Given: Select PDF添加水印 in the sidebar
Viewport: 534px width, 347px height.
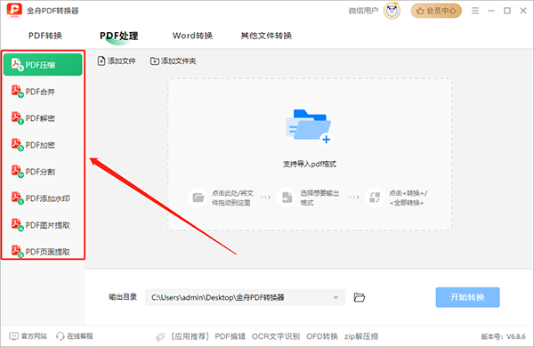Looking at the screenshot, I should click(43, 198).
